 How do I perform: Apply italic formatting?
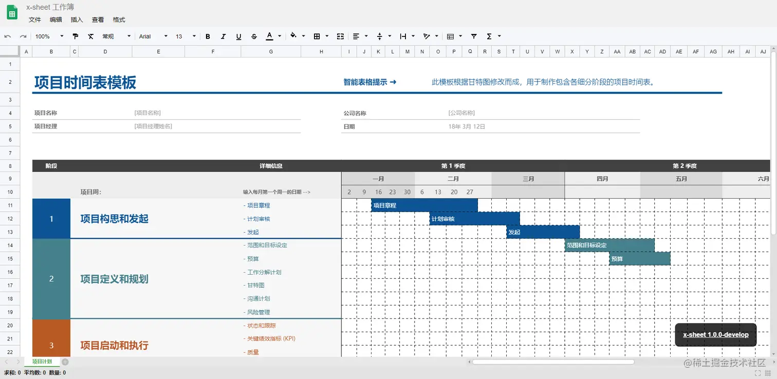(223, 36)
